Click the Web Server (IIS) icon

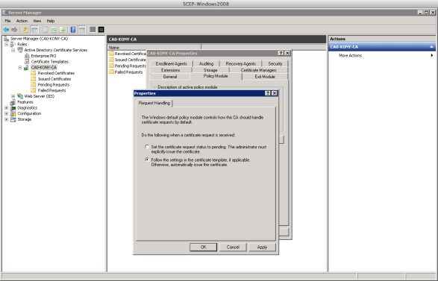coord(20,96)
